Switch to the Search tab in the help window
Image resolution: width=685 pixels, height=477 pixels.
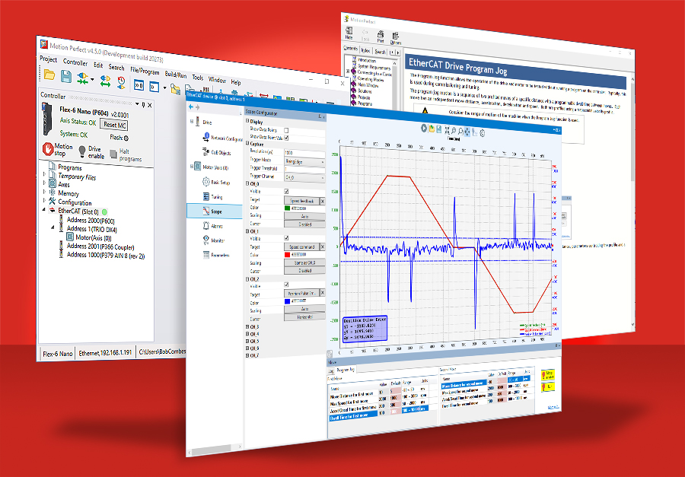pos(380,52)
